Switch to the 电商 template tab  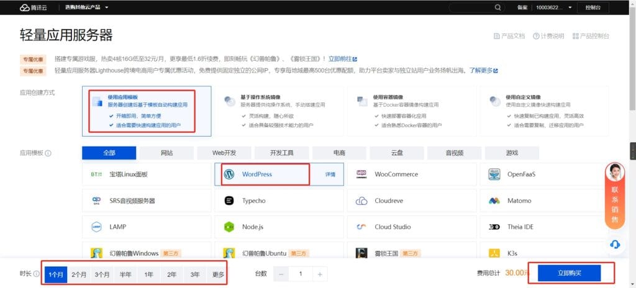pos(339,153)
